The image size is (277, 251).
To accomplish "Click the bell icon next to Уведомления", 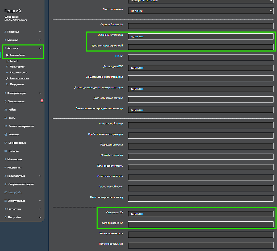I will click(6, 101).
